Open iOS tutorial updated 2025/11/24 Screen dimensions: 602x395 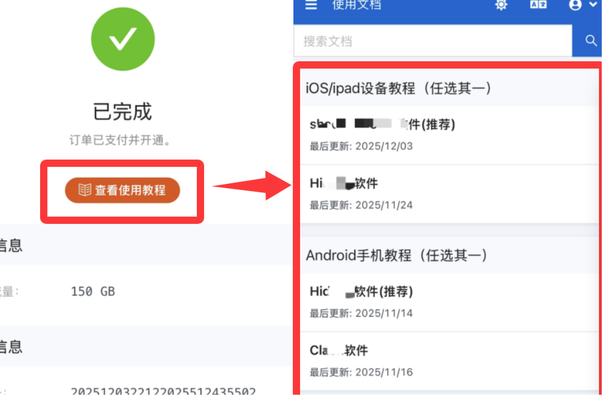[449, 194]
